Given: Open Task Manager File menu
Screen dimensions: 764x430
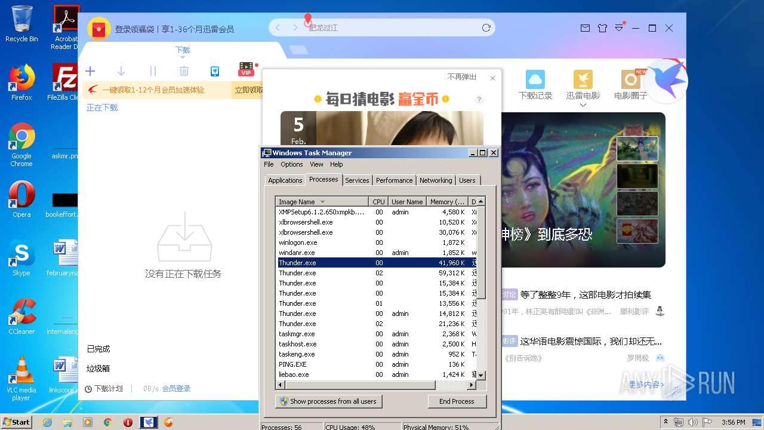Looking at the screenshot, I should tap(269, 164).
